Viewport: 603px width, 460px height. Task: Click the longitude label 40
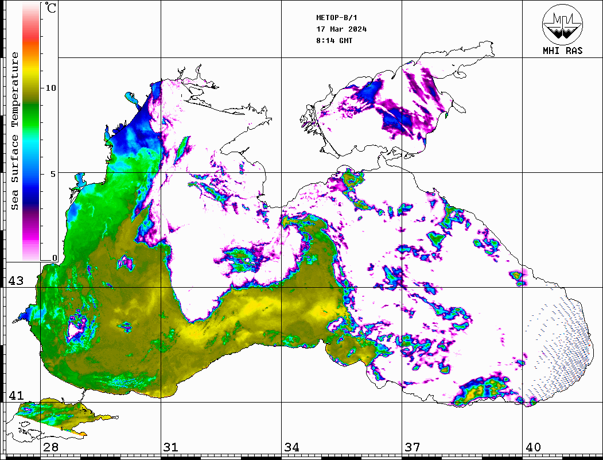pos(533,447)
